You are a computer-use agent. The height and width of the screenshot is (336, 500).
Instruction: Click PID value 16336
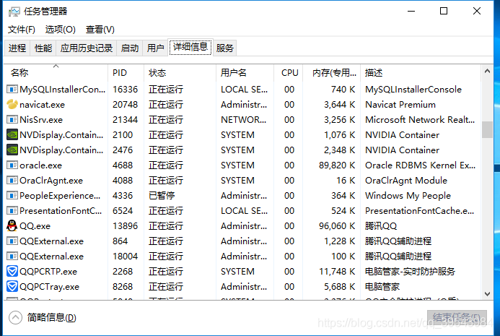tap(125, 89)
